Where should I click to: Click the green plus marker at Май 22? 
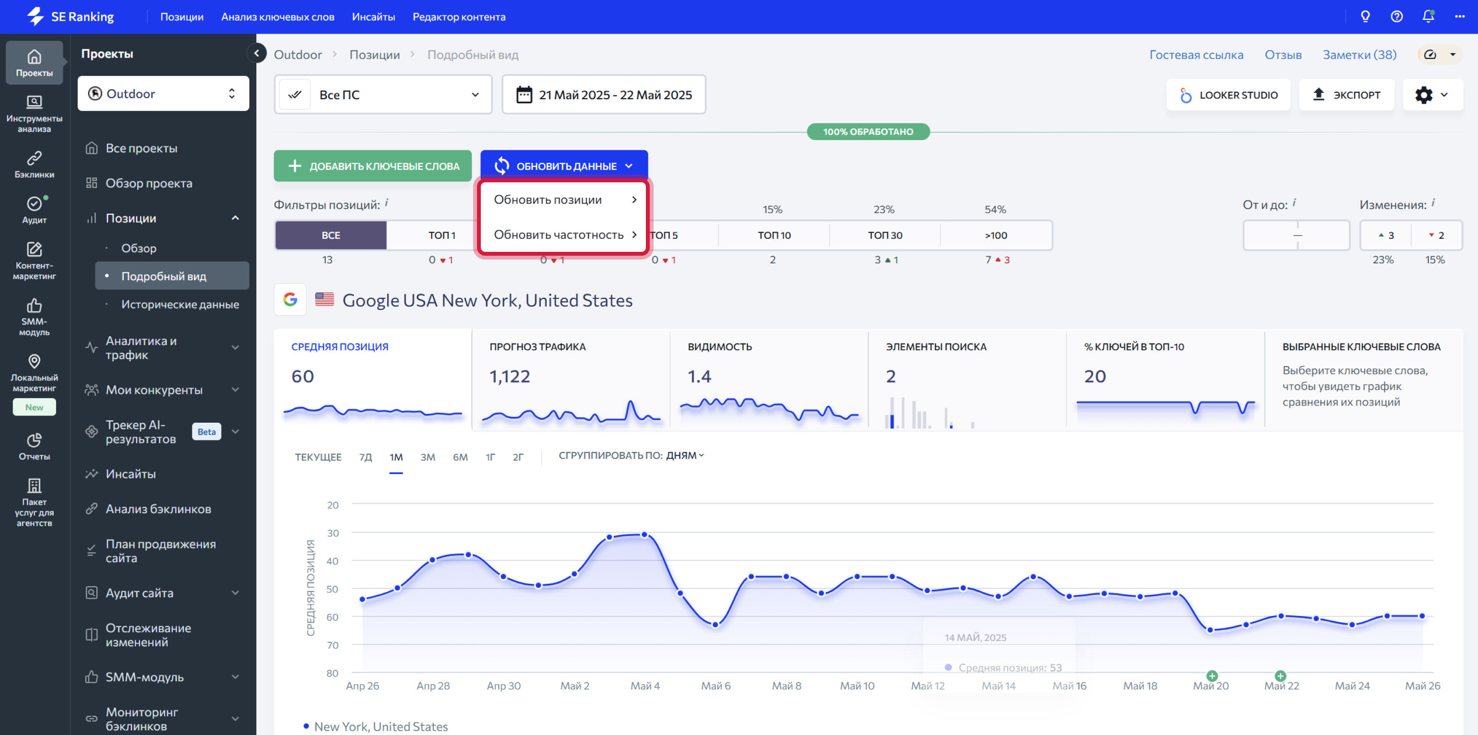[x=1280, y=676]
